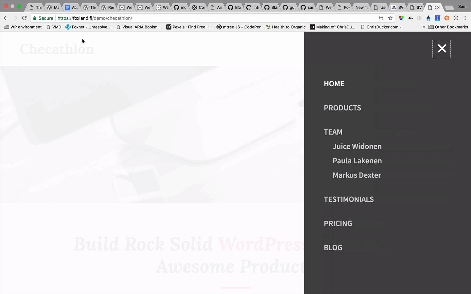Switch to the CodePen 'Co' tab
Image resolution: width=471 pixels, height=294 pixels.
pos(199,7)
